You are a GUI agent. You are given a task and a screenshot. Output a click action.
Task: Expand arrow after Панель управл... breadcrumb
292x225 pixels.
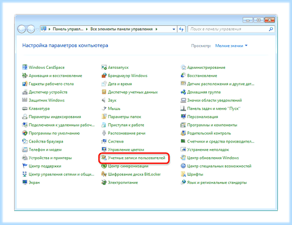(x=87, y=29)
